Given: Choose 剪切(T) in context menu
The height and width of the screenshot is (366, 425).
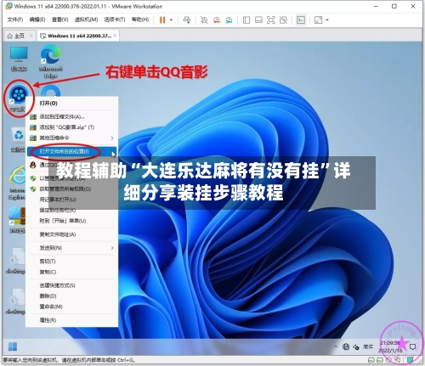Looking at the screenshot, I should (x=71, y=262).
